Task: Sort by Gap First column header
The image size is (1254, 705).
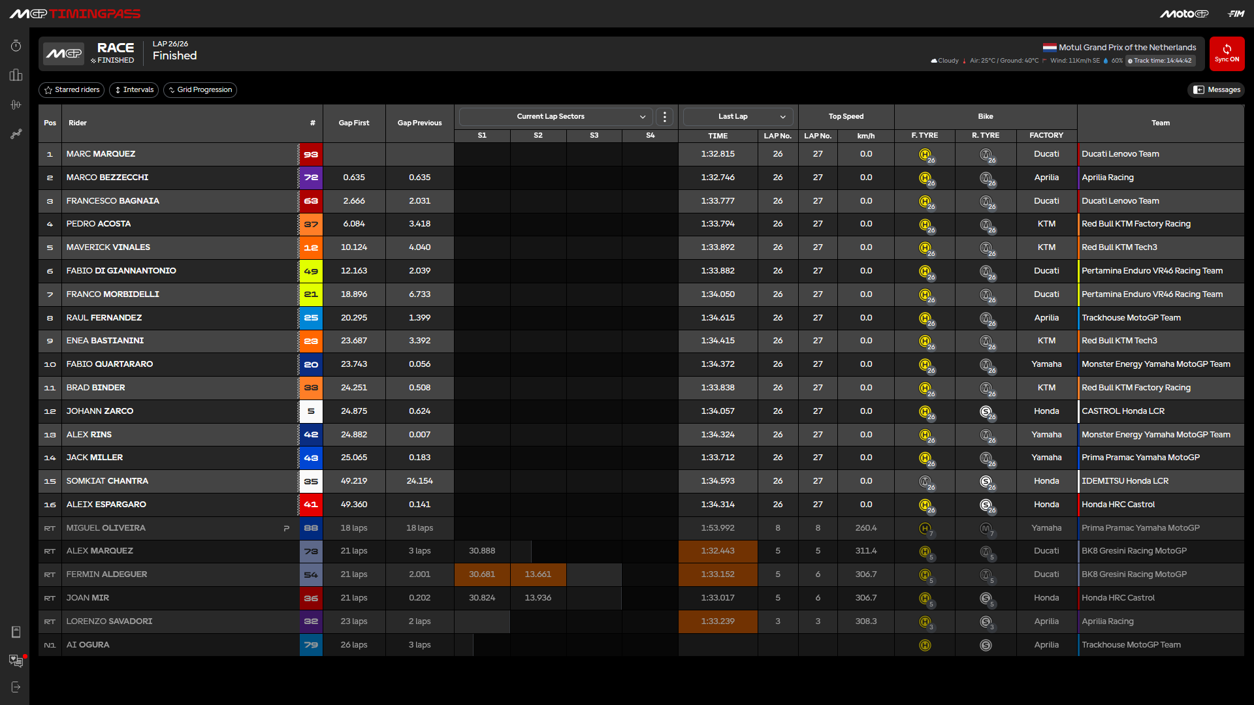Action: (354, 123)
